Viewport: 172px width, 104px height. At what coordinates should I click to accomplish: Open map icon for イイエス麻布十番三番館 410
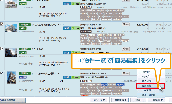pyautogui.click(x=126, y=74)
